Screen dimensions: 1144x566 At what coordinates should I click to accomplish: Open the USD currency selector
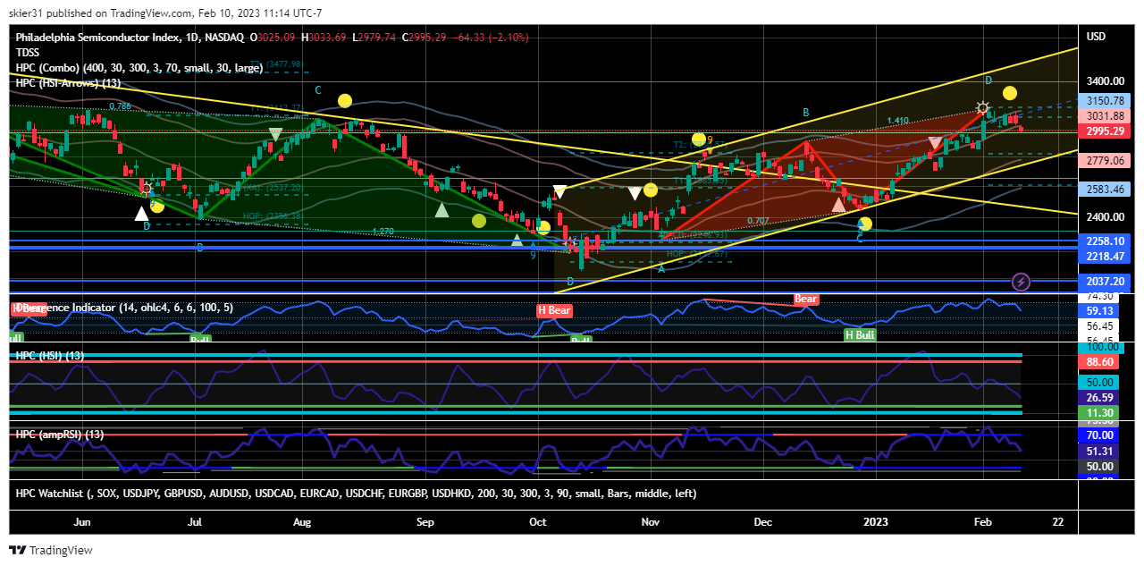pos(1096,37)
